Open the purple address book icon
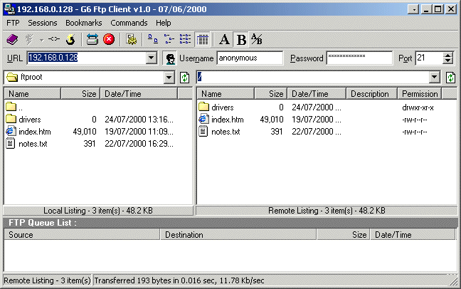 pos(12,39)
